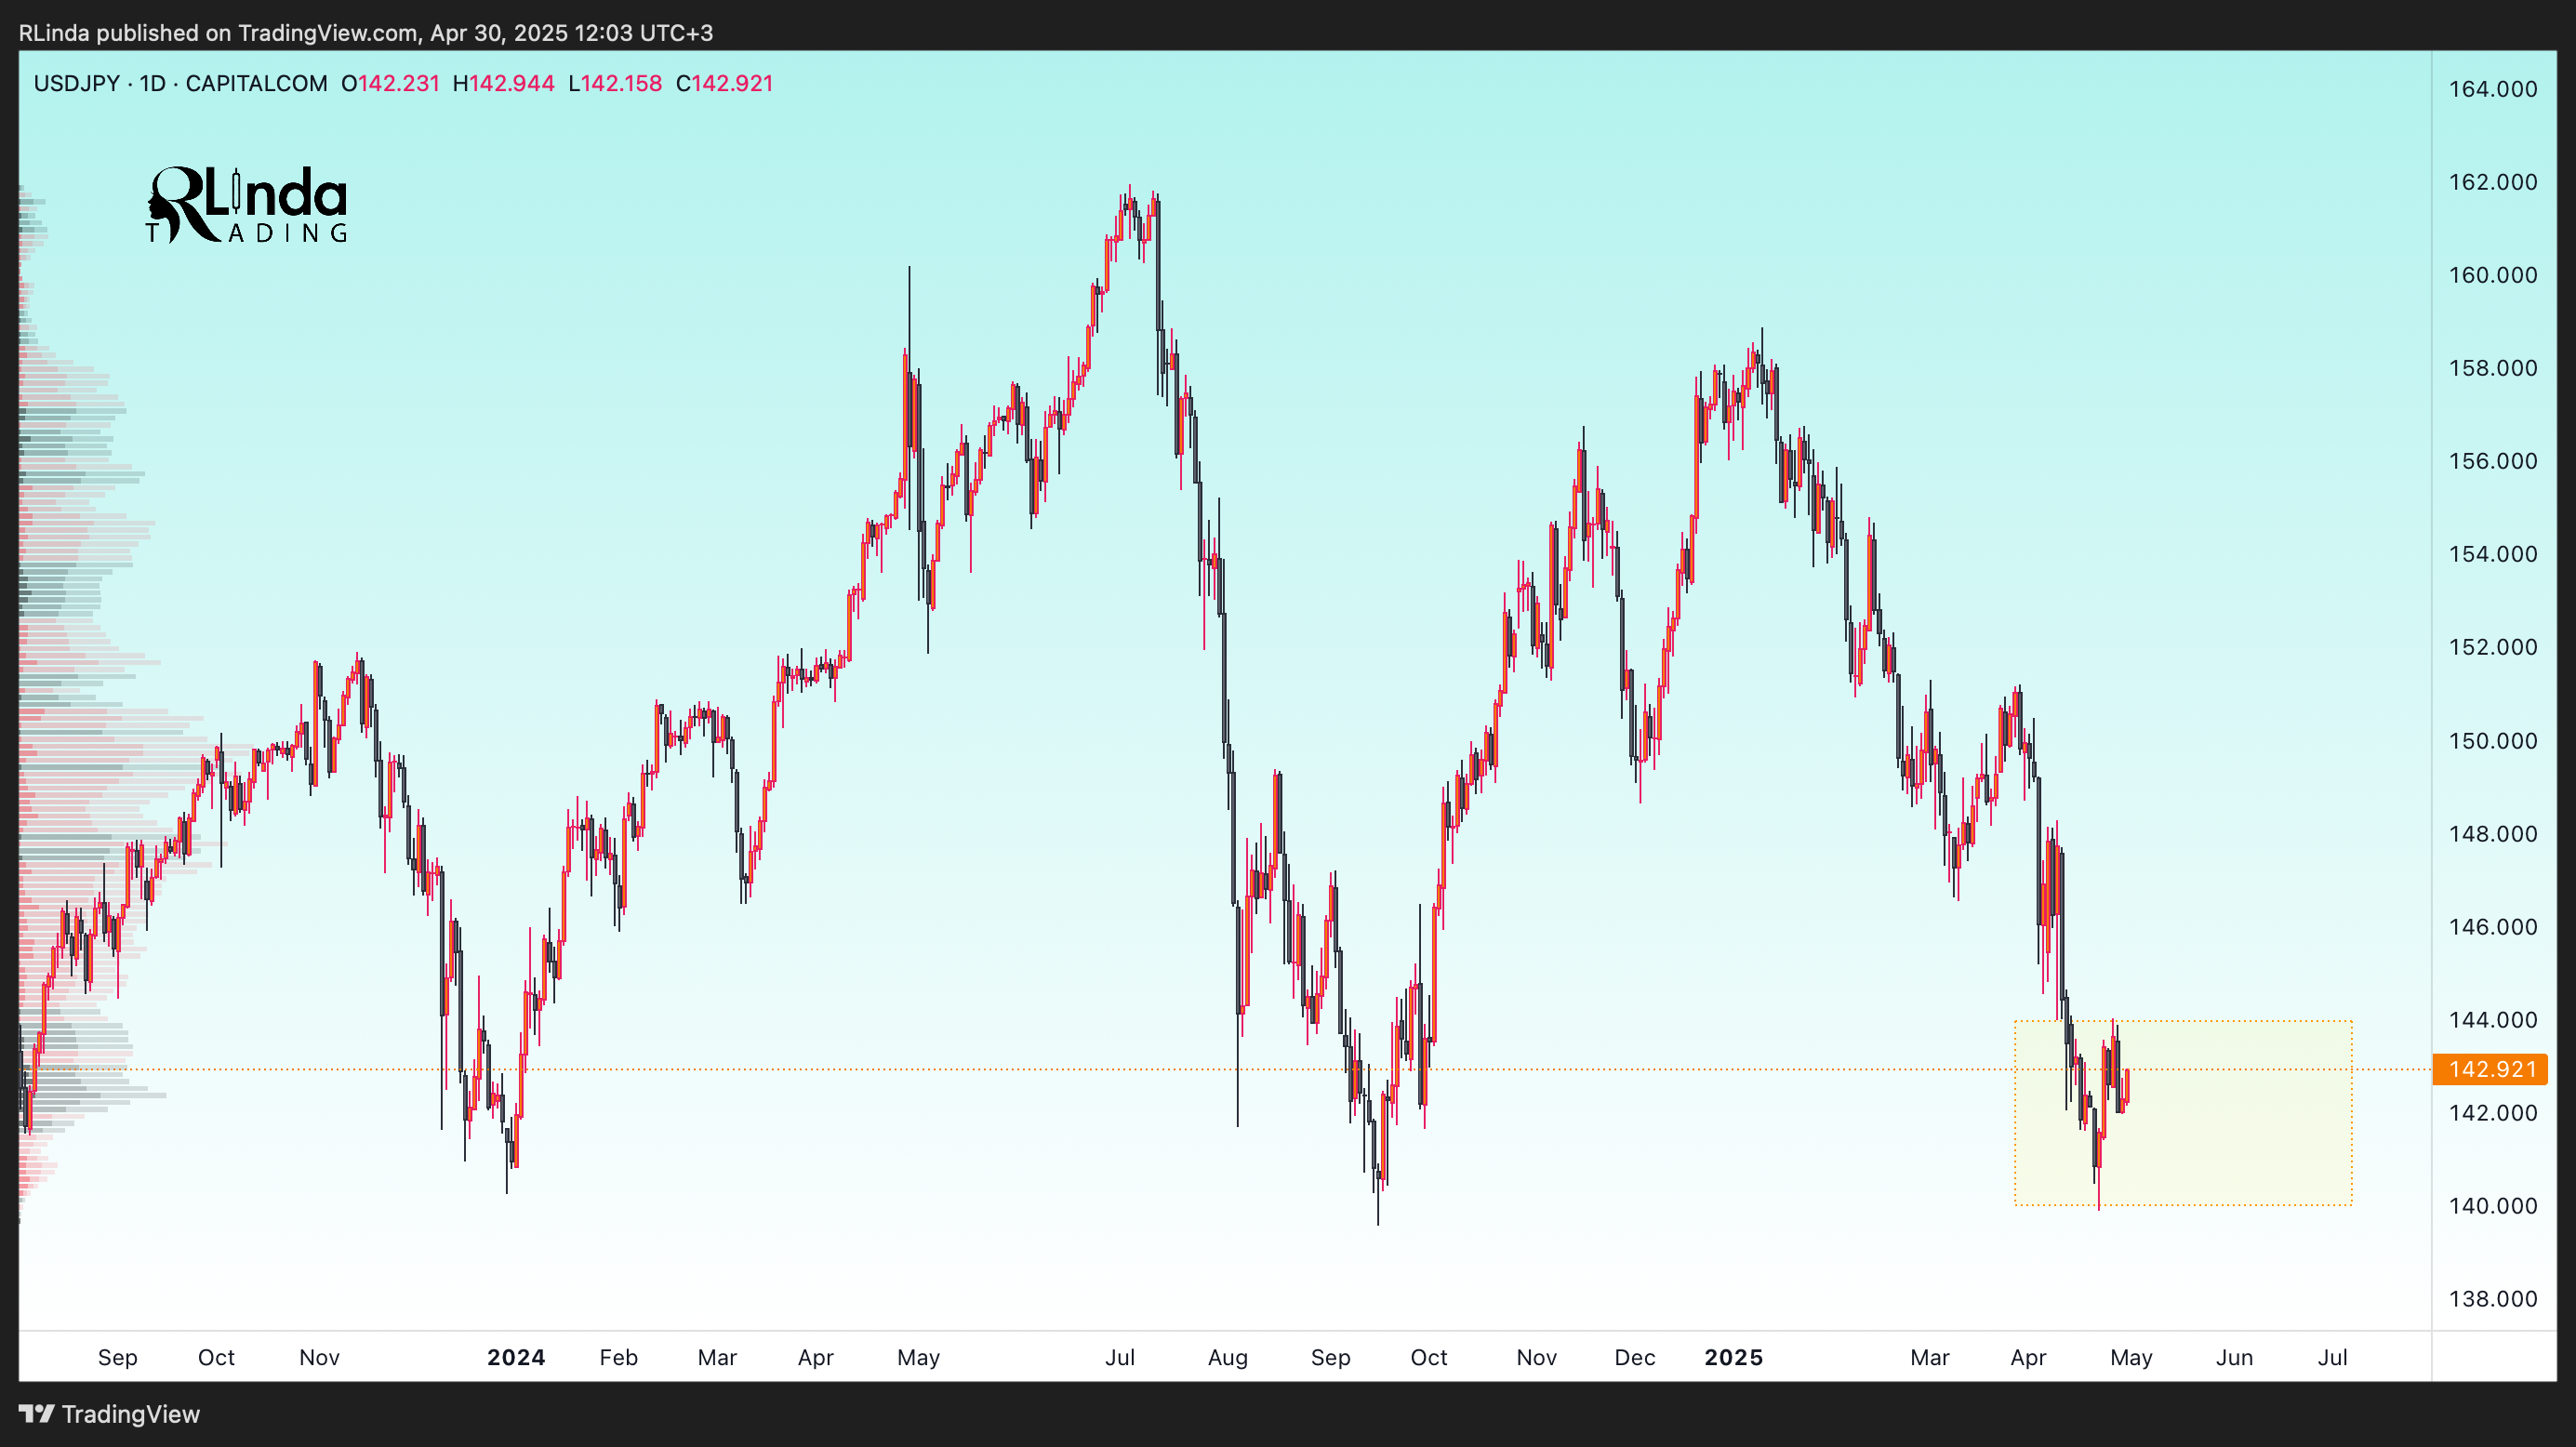Click the 2025 year label on the time axis
This screenshot has width=2576, height=1447.
click(1734, 1357)
